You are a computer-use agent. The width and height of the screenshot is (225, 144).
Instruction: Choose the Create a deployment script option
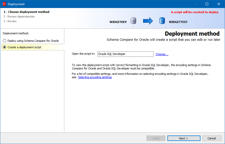click(x=5, y=47)
